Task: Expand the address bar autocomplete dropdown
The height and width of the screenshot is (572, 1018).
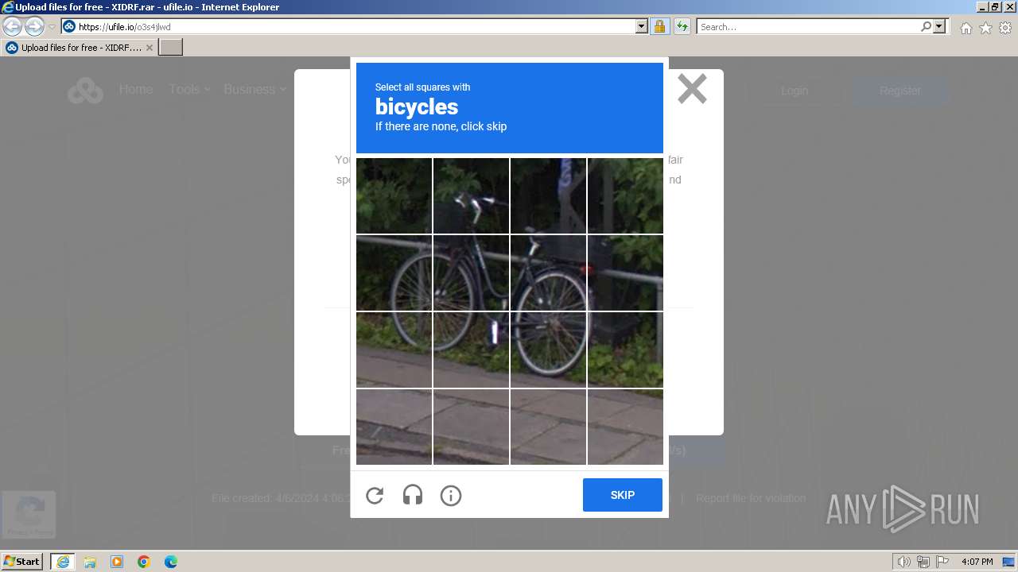Action: (x=642, y=27)
